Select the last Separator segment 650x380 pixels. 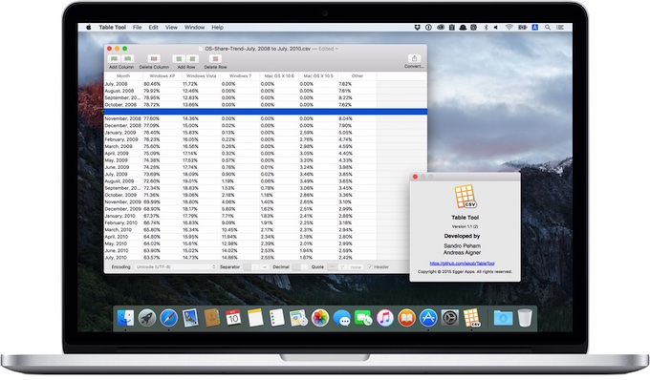click(x=265, y=267)
